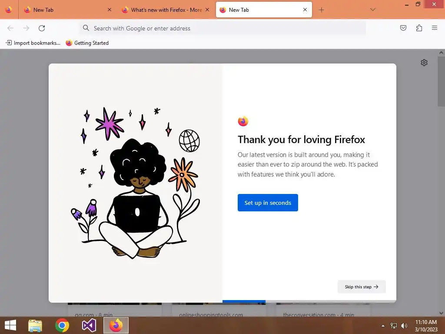This screenshot has width=445, height=334.
Task: Switch to the first New Tab
Action: click(67, 10)
